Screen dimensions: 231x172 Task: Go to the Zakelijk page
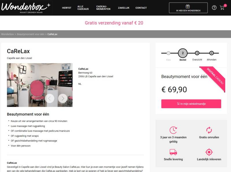click(124, 8)
